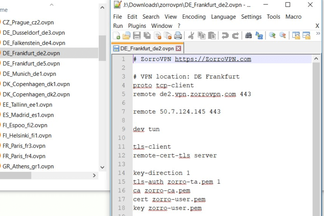
Task: Open the Encoding menu
Action: click(x=194, y=17)
